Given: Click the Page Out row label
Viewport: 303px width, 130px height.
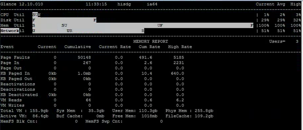Looking at the screenshot, I should (x=11, y=68).
